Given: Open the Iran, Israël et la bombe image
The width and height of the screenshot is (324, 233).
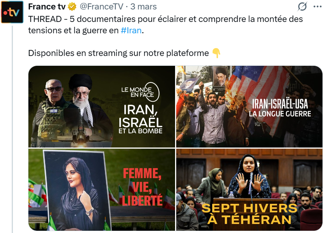Looking at the screenshot, I should click(102, 107).
